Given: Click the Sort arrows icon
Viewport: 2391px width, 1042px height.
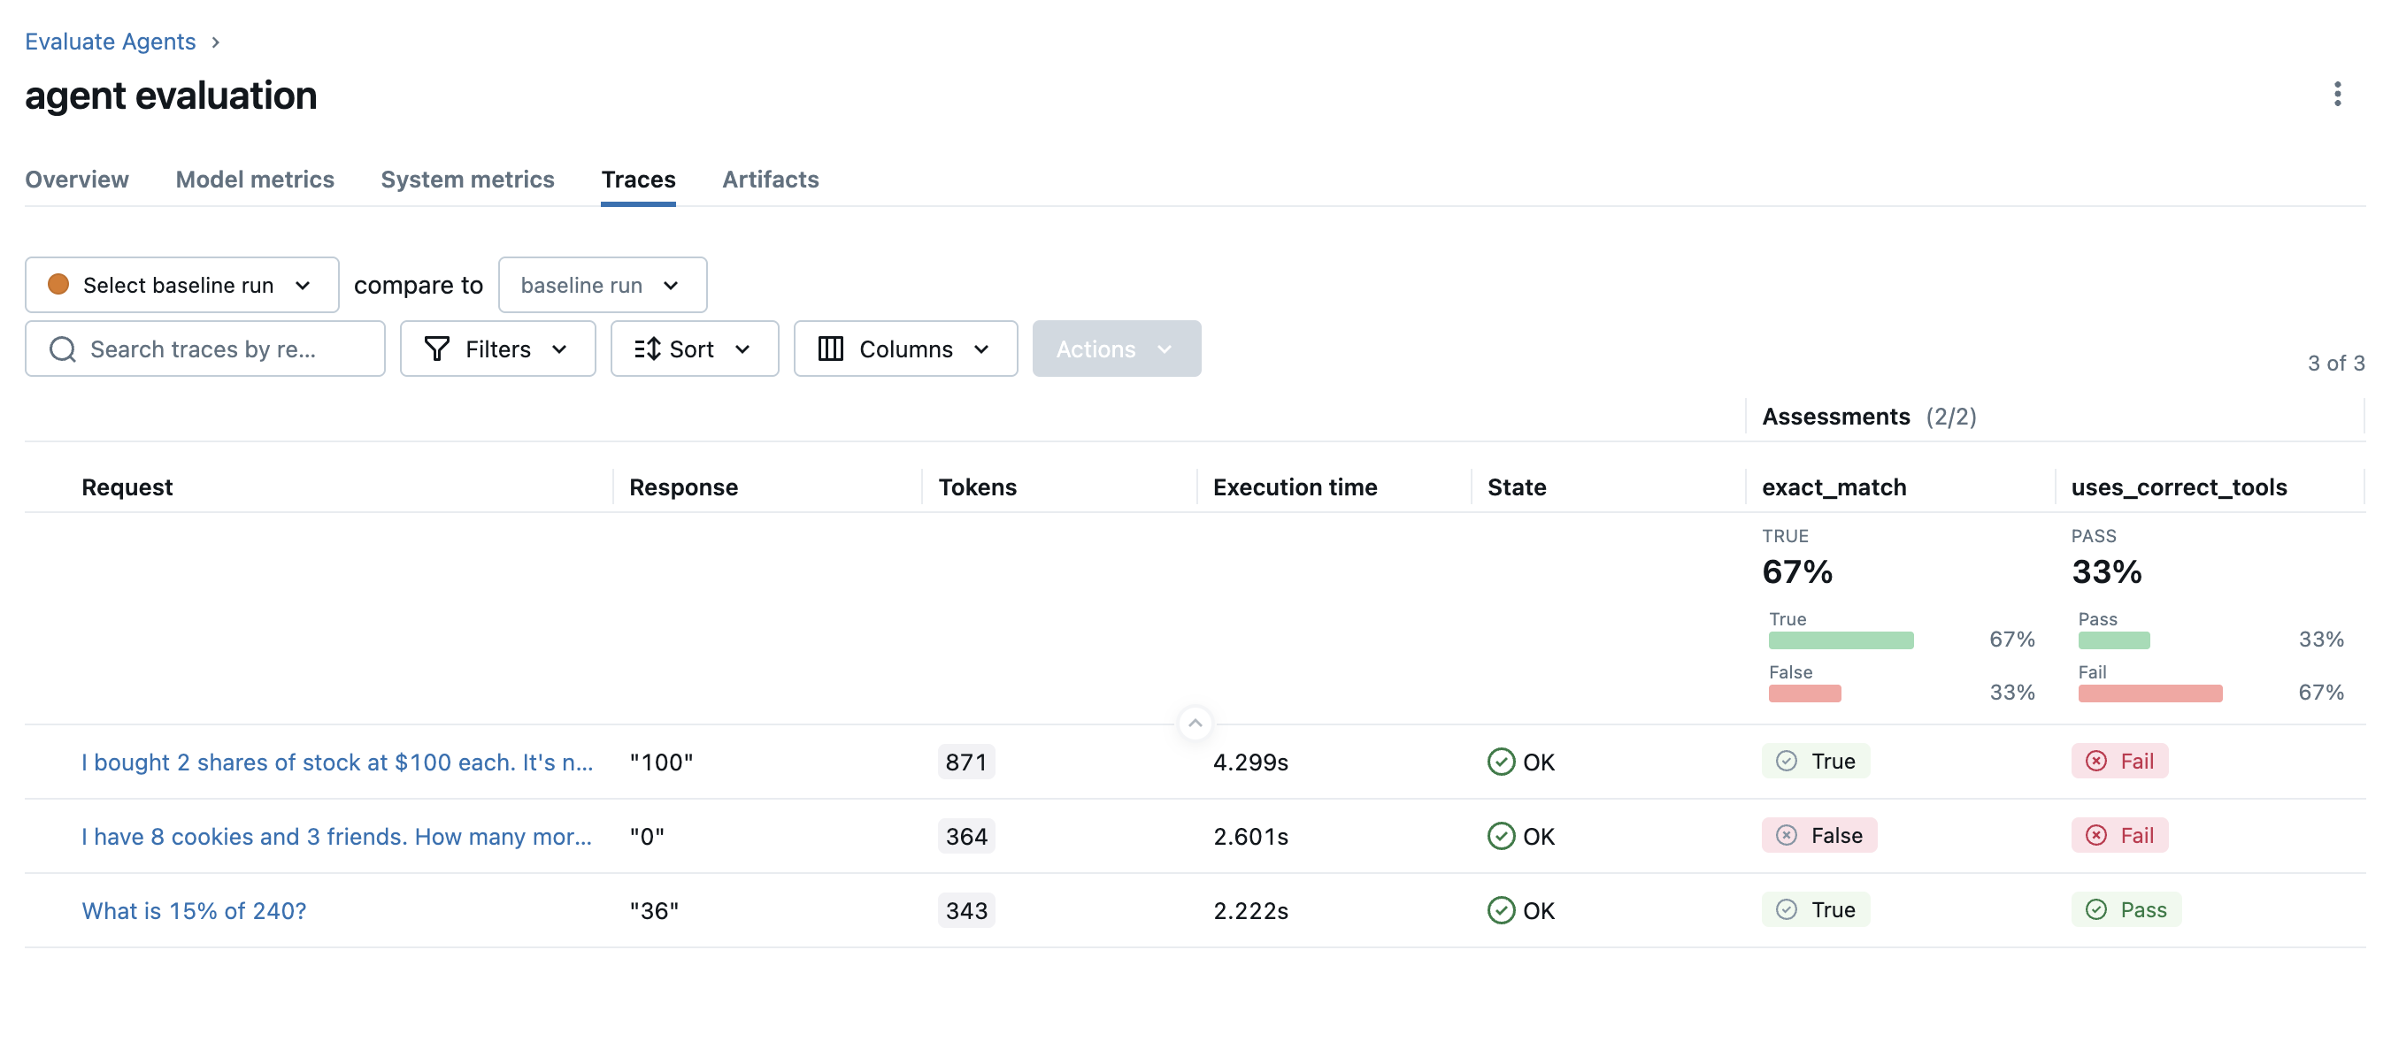Looking at the screenshot, I should (x=647, y=349).
